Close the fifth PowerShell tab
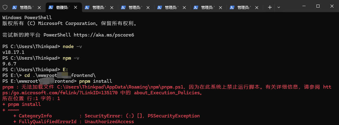The image size is (339, 125). coord(184,7)
